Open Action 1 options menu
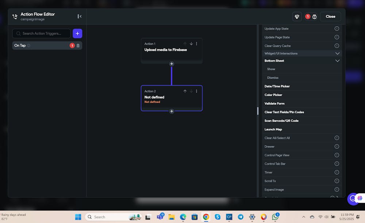 [x=196, y=44]
